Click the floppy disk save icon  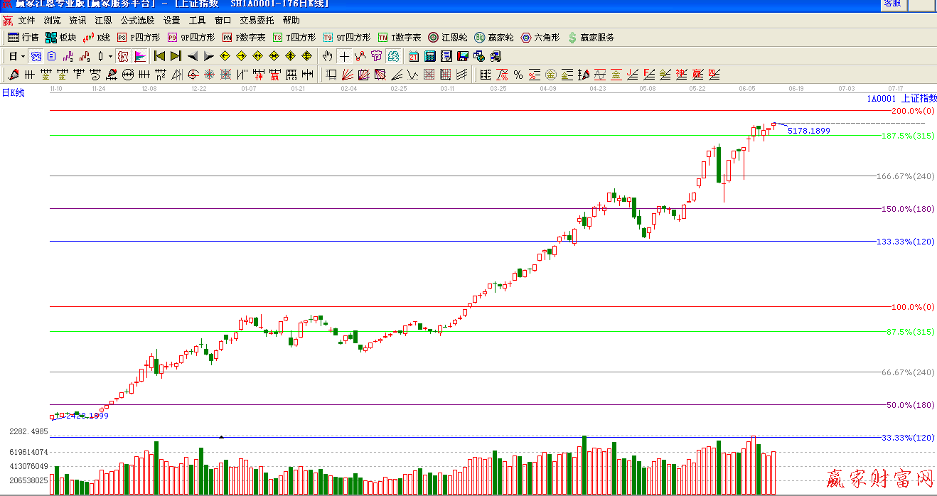463,56
